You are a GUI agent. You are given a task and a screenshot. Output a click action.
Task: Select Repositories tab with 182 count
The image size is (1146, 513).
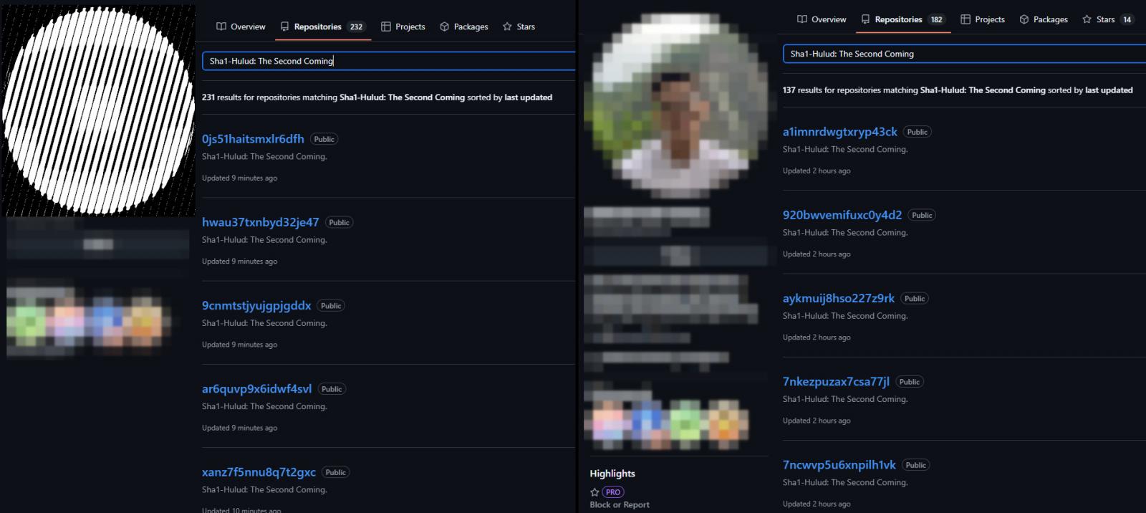902,19
